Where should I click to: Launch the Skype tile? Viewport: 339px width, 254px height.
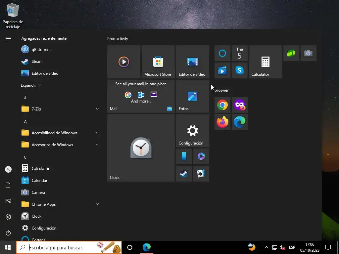(x=240, y=70)
